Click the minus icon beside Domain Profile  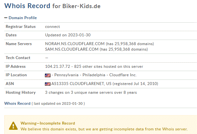[x=6, y=18]
